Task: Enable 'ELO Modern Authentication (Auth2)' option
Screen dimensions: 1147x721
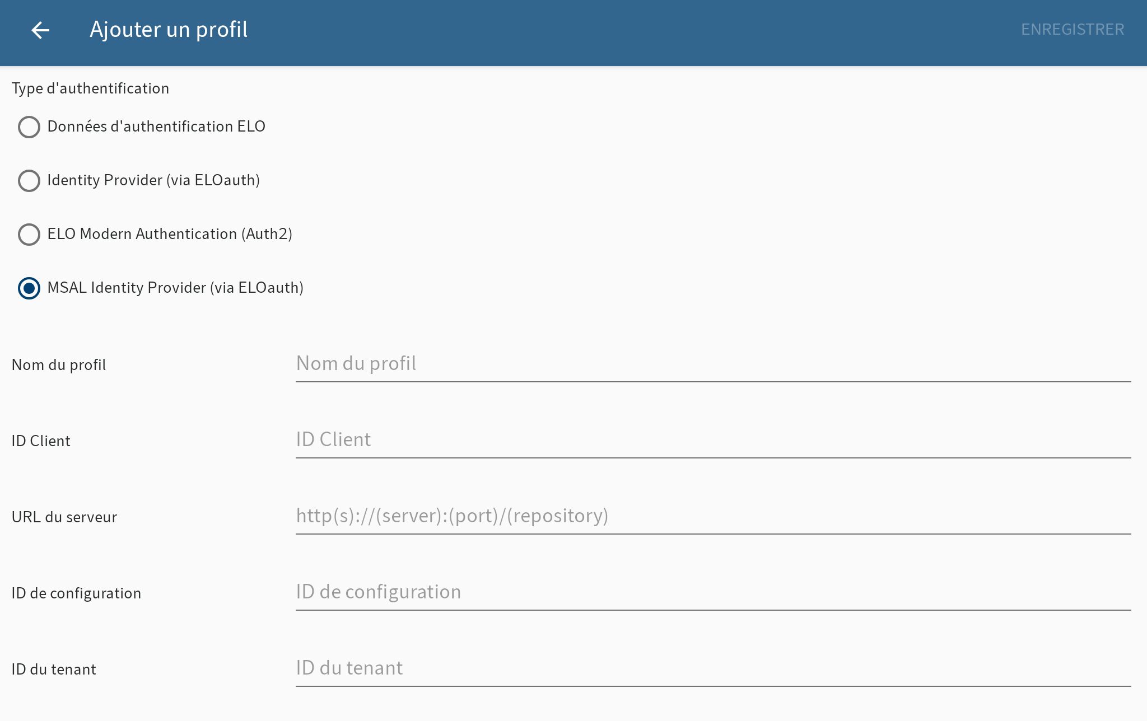Action: 29,235
